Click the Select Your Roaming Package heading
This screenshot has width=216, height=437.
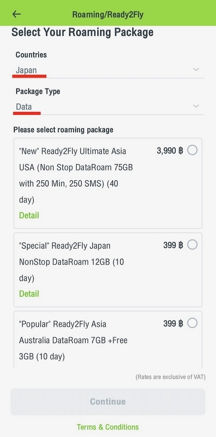(82, 32)
